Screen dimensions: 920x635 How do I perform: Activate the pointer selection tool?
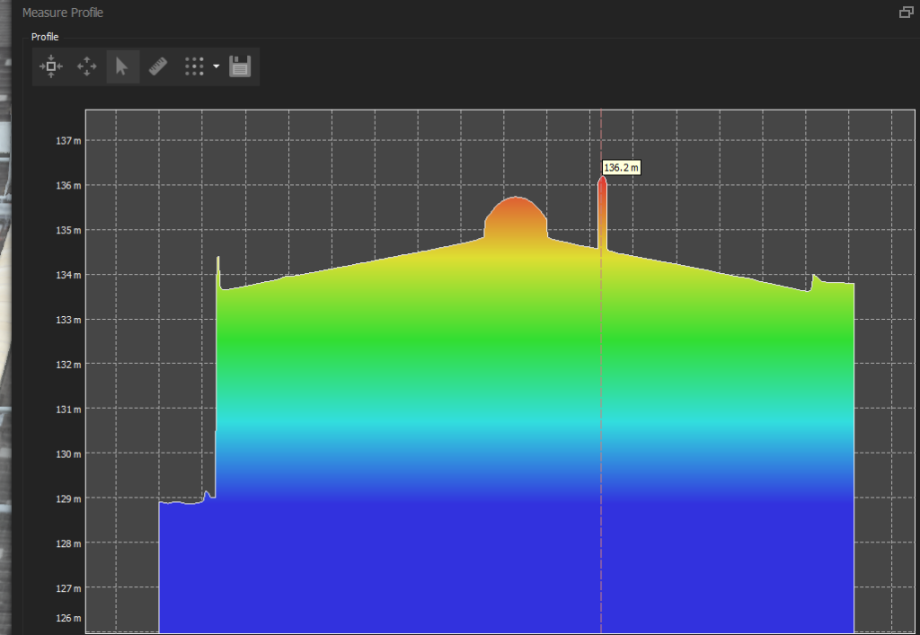click(123, 66)
